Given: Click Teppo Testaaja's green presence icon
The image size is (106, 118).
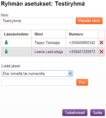Looking at the screenshot, I should pos(6,42).
